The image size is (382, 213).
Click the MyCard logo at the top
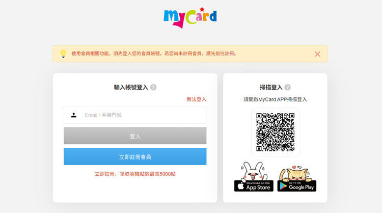[190, 17]
